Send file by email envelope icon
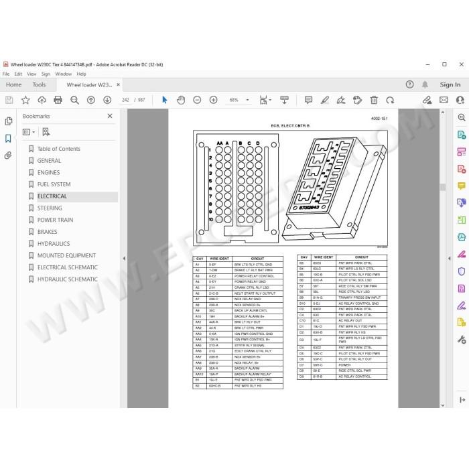 pyautogui.click(x=444, y=100)
